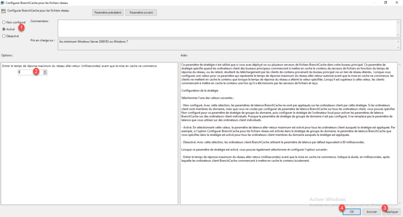The image size is (403, 217).
Task: Restore down the window
Action: (385, 3)
